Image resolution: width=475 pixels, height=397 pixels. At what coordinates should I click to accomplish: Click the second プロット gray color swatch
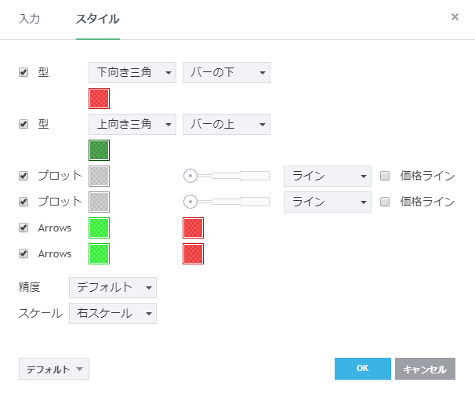100,202
